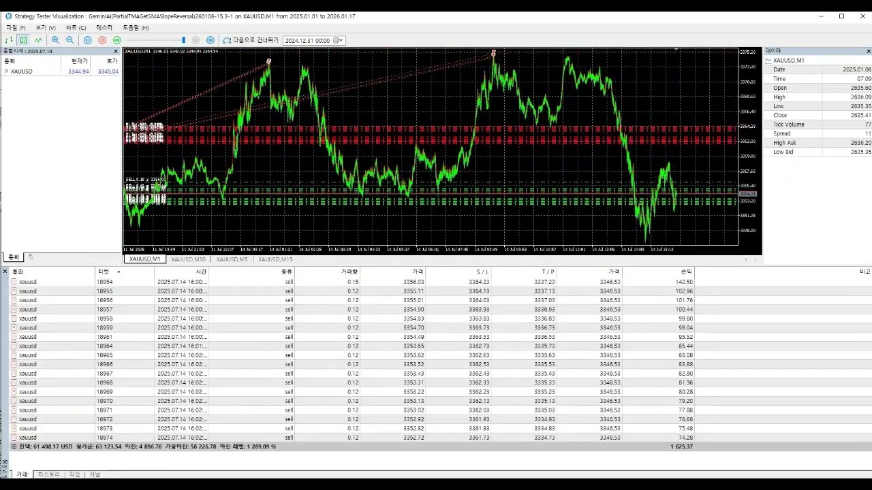Open the skip-to date calendar dropdown
The height and width of the screenshot is (490, 872).
339,40
